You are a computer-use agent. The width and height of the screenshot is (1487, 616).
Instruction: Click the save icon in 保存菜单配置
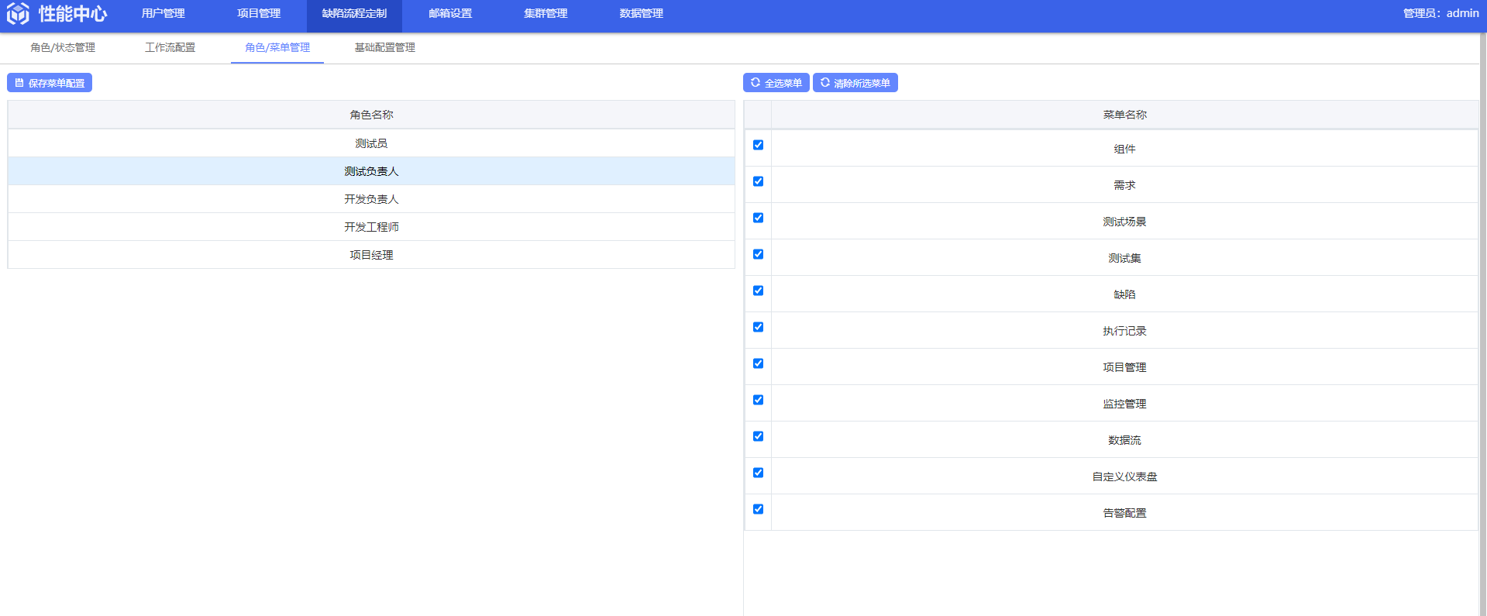pos(19,83)
